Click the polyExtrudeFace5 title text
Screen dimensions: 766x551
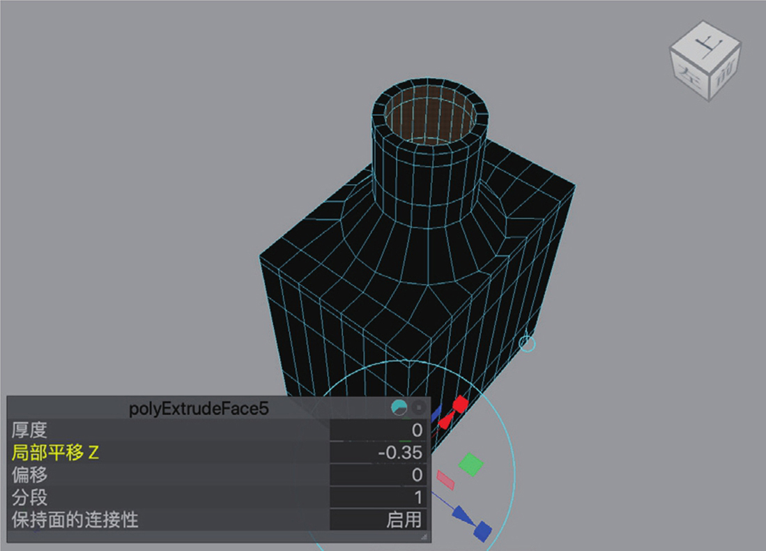pos(199,408)
